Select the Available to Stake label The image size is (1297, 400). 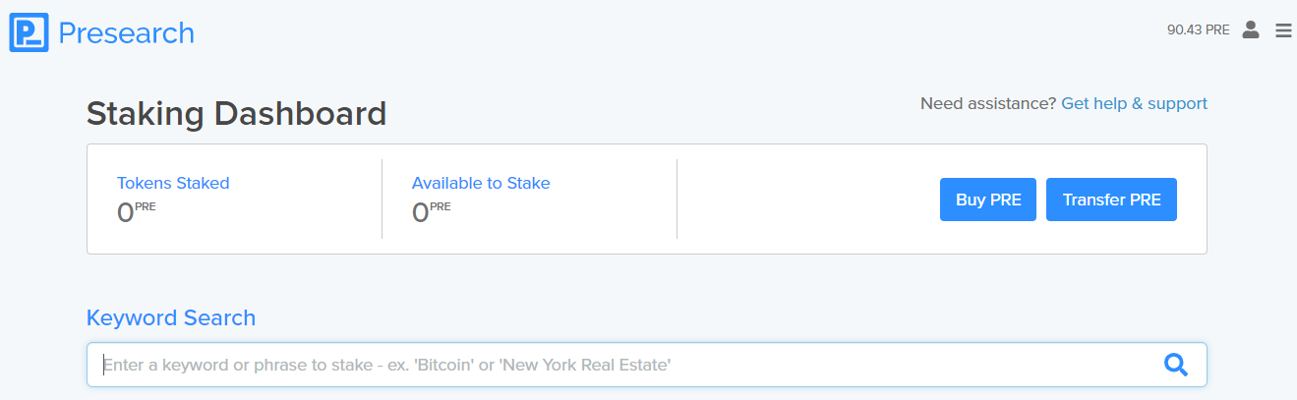pyautogui.click(x=481, y=183)
